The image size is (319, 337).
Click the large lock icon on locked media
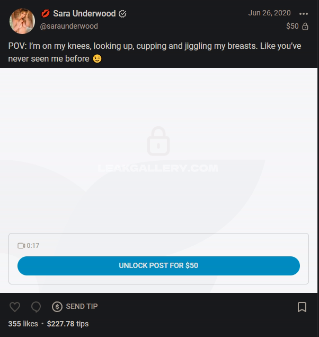click(x=158, y=141)
